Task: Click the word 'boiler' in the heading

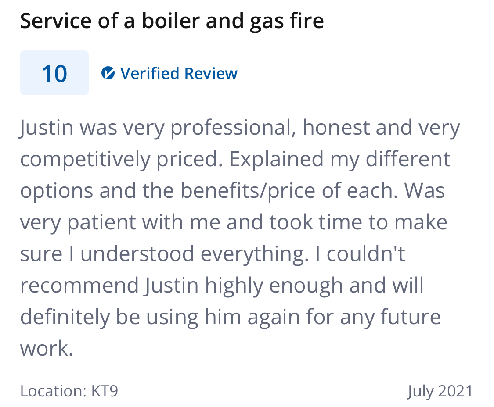Action: 171,21
